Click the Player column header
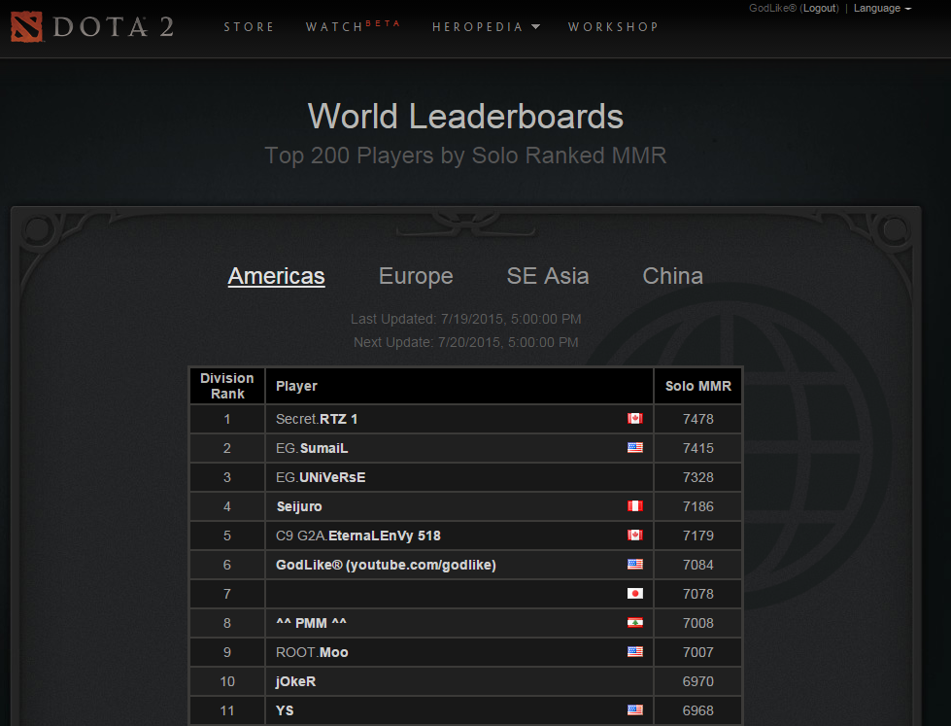 point(459,386)
